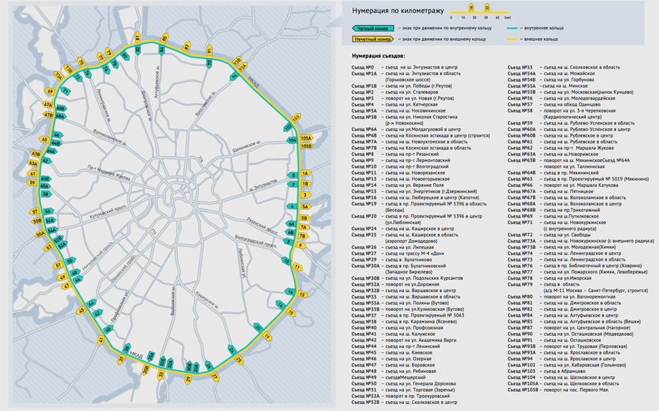Viewport: 659px width, 411px height.
Task: Click the 'Кутузовский просп.' map label
Action: pos(108,212)
